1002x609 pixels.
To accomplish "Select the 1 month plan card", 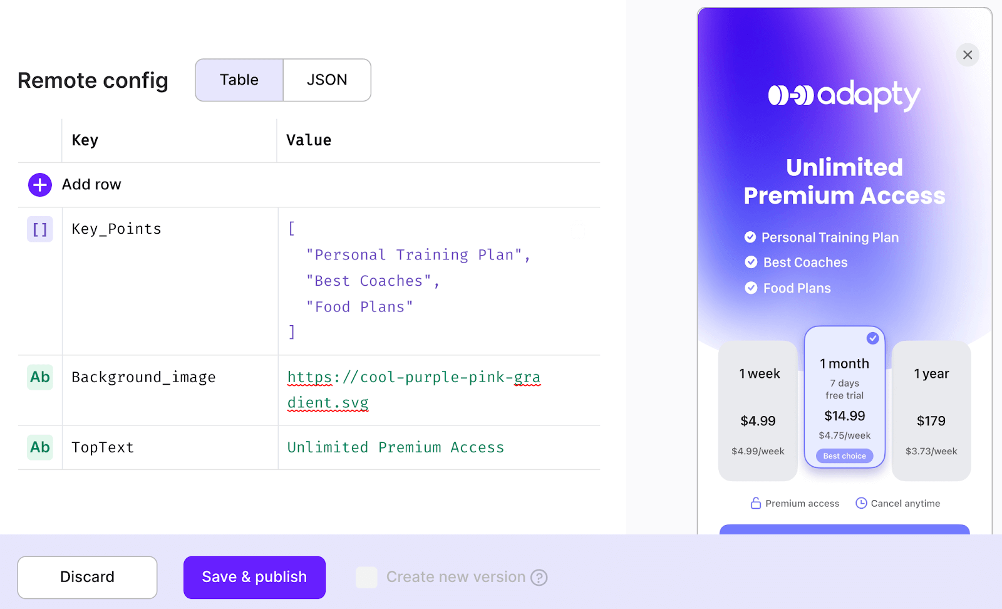I will click(844, 397).
